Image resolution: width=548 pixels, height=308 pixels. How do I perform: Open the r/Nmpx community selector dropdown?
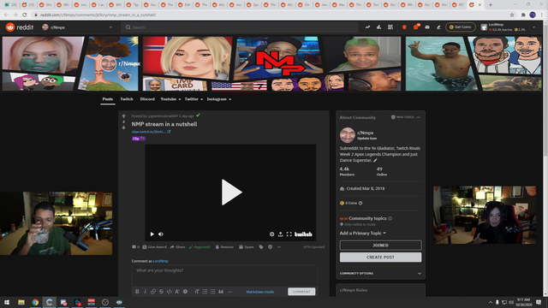[x=77, y=27]
